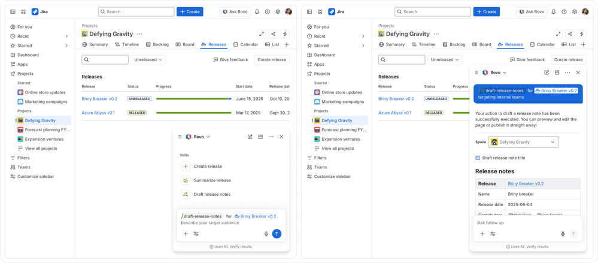Start new Rovo chat in right panel
The image size is (598, 263).
(x=547, y=72)
